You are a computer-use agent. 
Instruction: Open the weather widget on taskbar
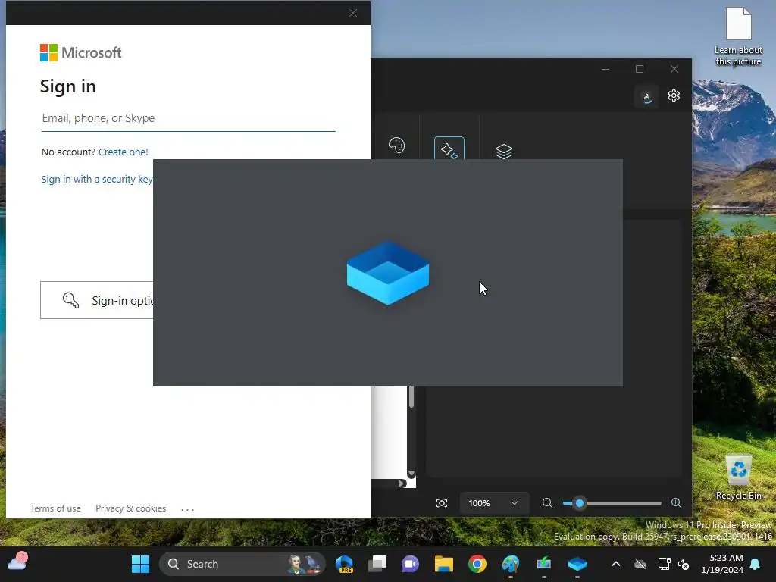point(17,563)
